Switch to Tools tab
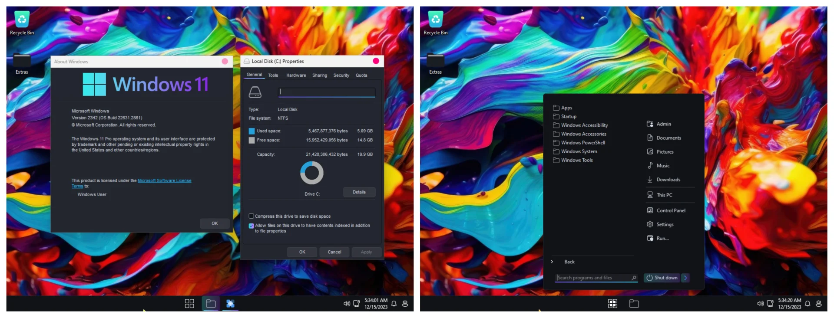 273,75
